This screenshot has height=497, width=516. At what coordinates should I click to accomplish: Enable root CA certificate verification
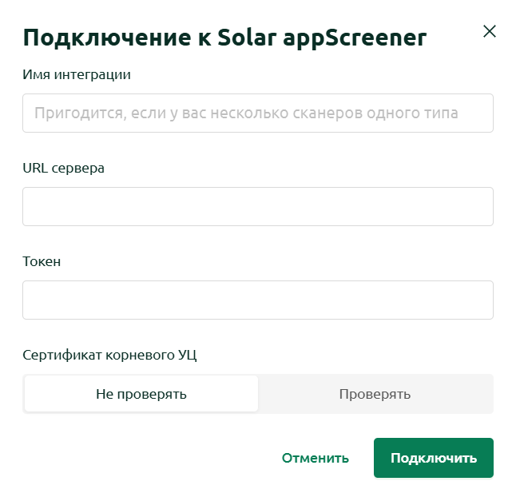375,394
